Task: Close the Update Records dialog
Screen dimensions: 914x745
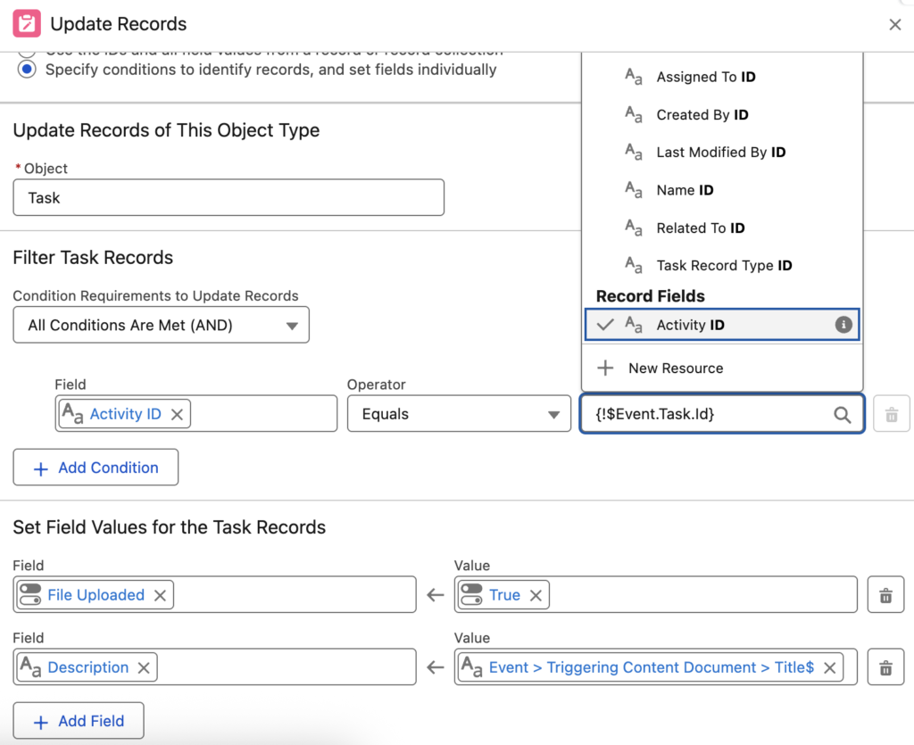Action: pyautogui.click(x=894, y=25)
